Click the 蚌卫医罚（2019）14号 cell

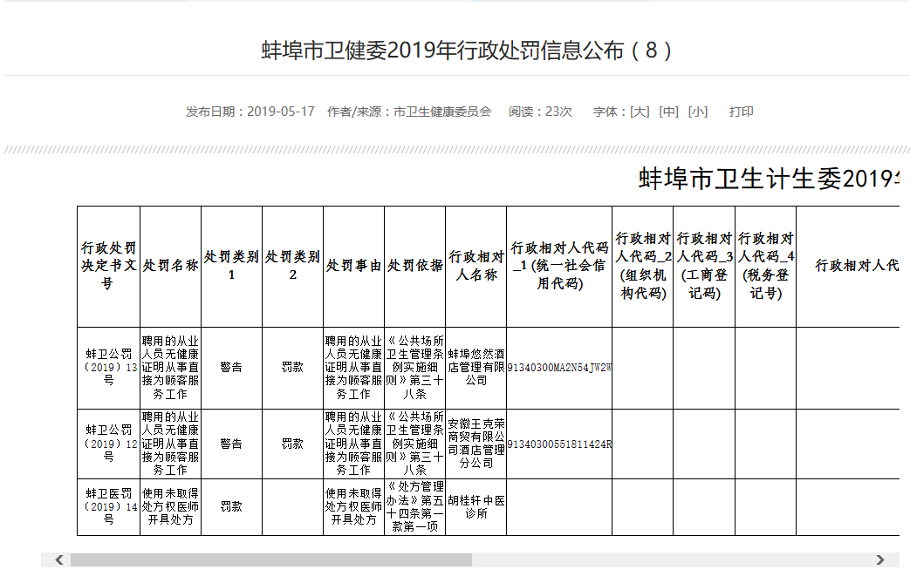click(108, 507)
